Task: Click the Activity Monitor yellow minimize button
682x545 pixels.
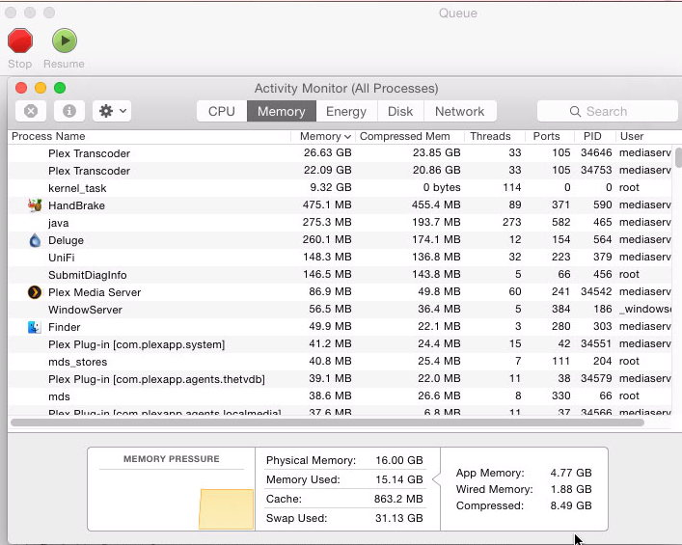Action: [x=41, y=88]
